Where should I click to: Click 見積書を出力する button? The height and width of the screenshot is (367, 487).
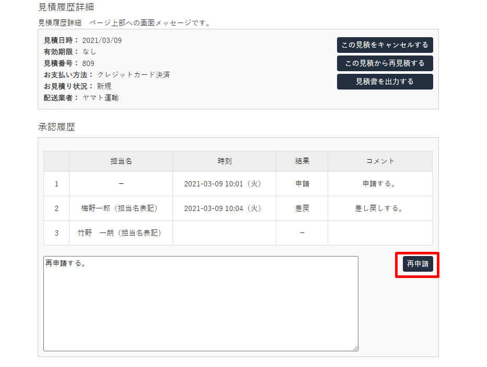(385, 82)
